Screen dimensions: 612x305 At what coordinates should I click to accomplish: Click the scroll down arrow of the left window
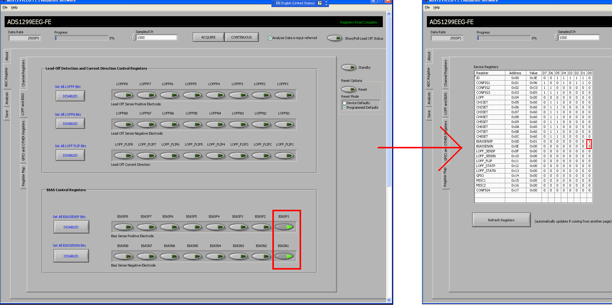(x=389, y=300)
